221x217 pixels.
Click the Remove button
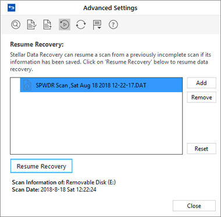pyautogui.click(x=201, y=97)
